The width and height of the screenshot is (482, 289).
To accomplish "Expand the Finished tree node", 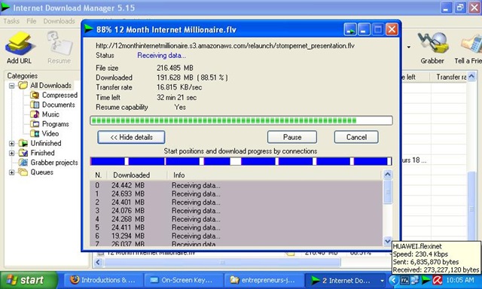I will click(12, 153).
